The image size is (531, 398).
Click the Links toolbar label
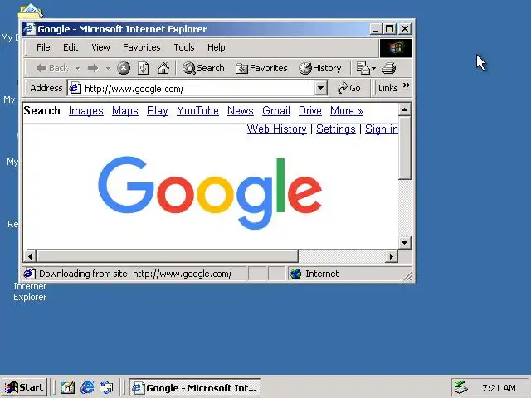387,88
